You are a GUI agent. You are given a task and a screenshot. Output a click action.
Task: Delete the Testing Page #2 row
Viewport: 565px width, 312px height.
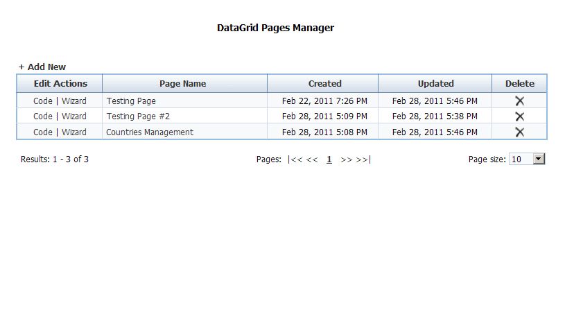point(519,116)
